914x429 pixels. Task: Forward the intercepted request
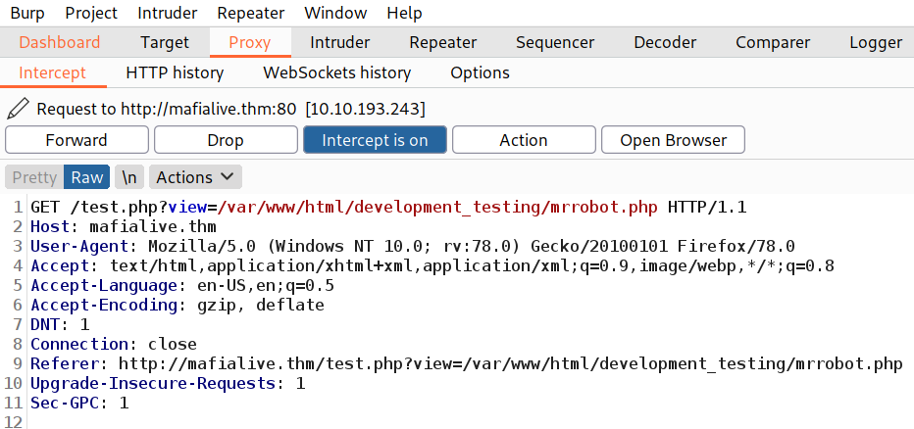[76, 140]
